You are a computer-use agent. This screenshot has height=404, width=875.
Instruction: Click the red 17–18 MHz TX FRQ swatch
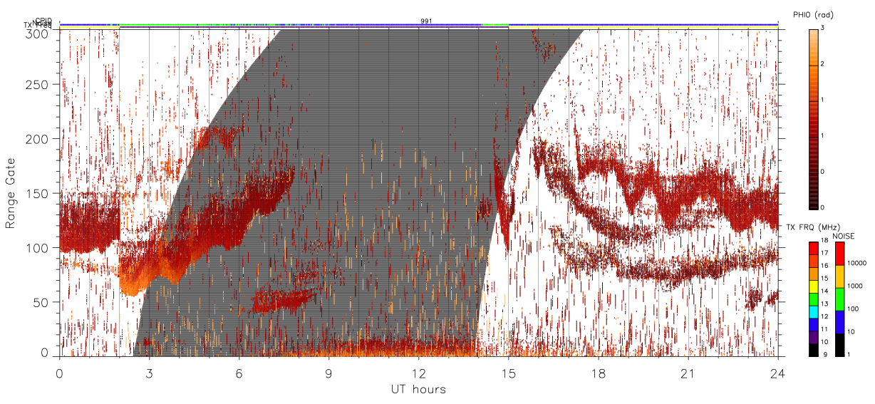(x=813, y=249)
